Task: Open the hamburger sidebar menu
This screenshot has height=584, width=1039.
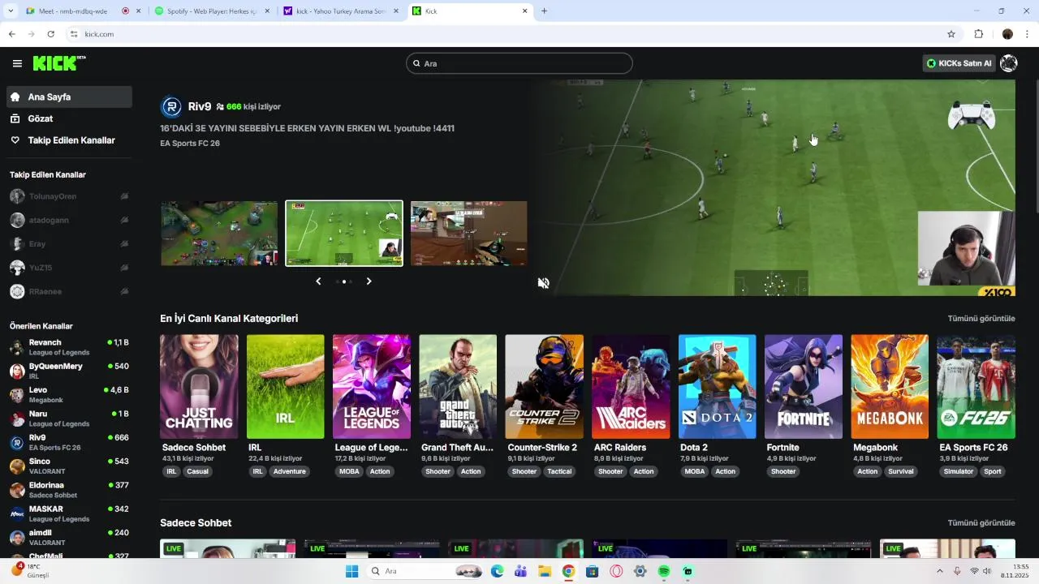Action: pos(17,63)
